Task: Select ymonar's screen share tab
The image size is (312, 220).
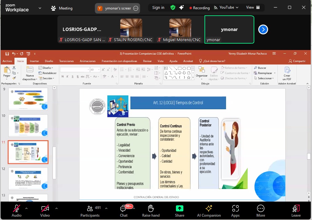Action: coord(118,8)
